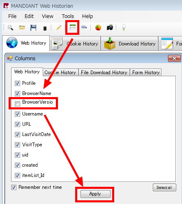This screenshot has height=204, width=182.
Task: Open the View menu
Action: [x=48, y=16]
